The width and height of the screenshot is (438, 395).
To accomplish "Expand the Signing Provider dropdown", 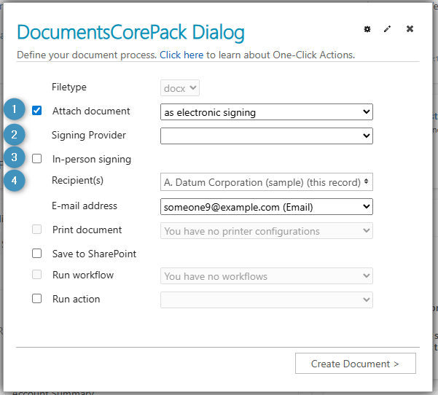I will tap(266, 136).
